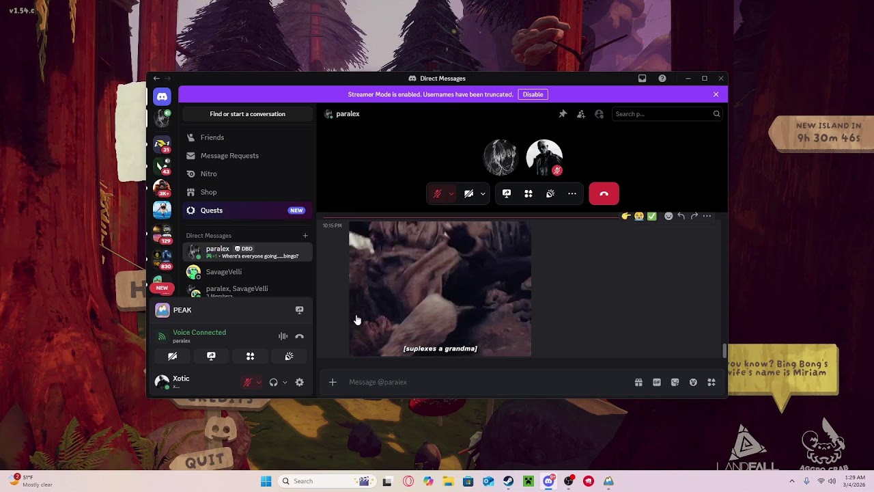Open SavageVelli direct message

pyautogui.click(x=247, y=272)
